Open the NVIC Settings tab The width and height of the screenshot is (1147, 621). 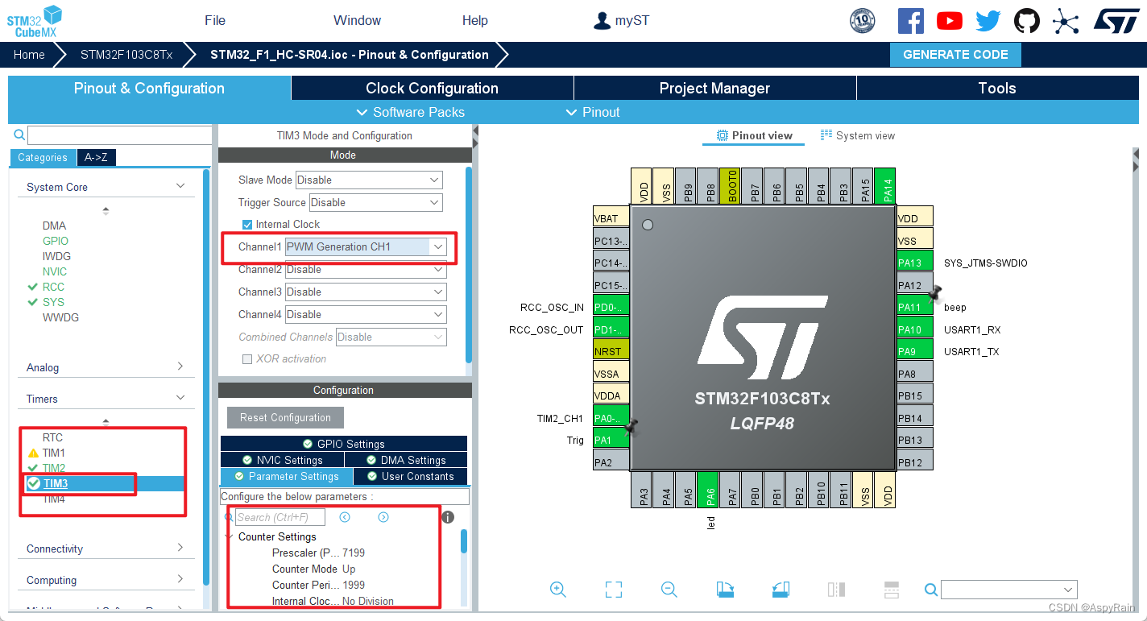coord(282,460)
